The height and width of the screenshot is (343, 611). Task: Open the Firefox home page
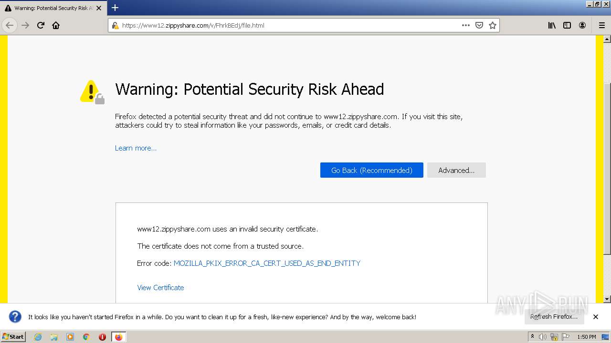point(56,25)
